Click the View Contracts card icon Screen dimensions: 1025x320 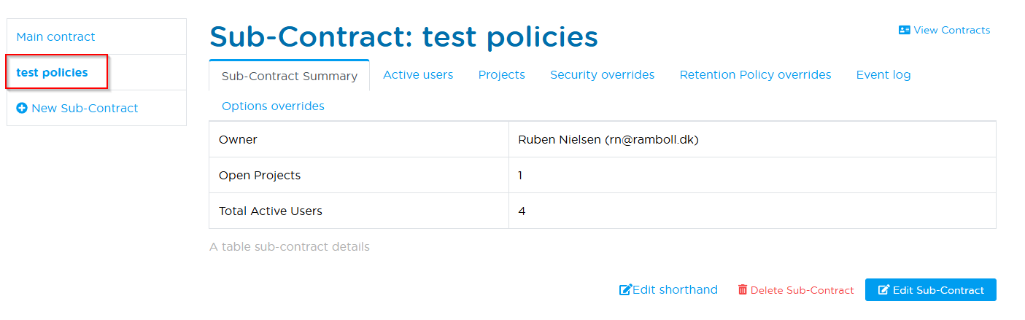tap(905, 31)
